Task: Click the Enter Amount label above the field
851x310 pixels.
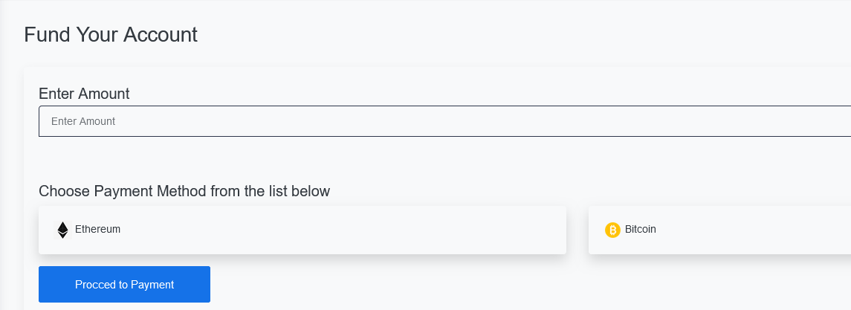Action: point(84,94)
